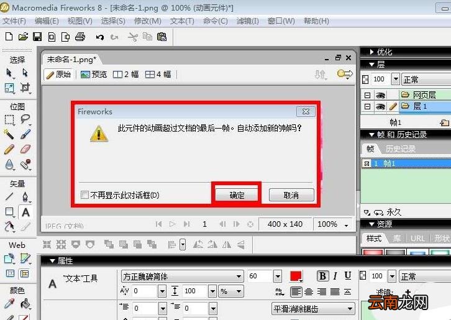Click the red text color swatch
This screenshot has height=320, width=451.
pos(296,277)
